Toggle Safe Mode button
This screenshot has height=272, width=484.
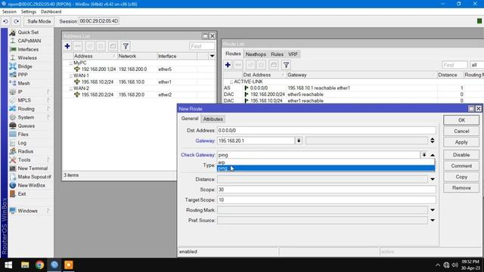point(39,21)
